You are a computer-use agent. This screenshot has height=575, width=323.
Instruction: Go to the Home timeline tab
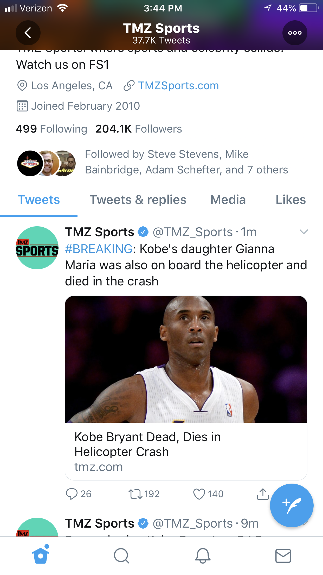[x=41, y=555]
